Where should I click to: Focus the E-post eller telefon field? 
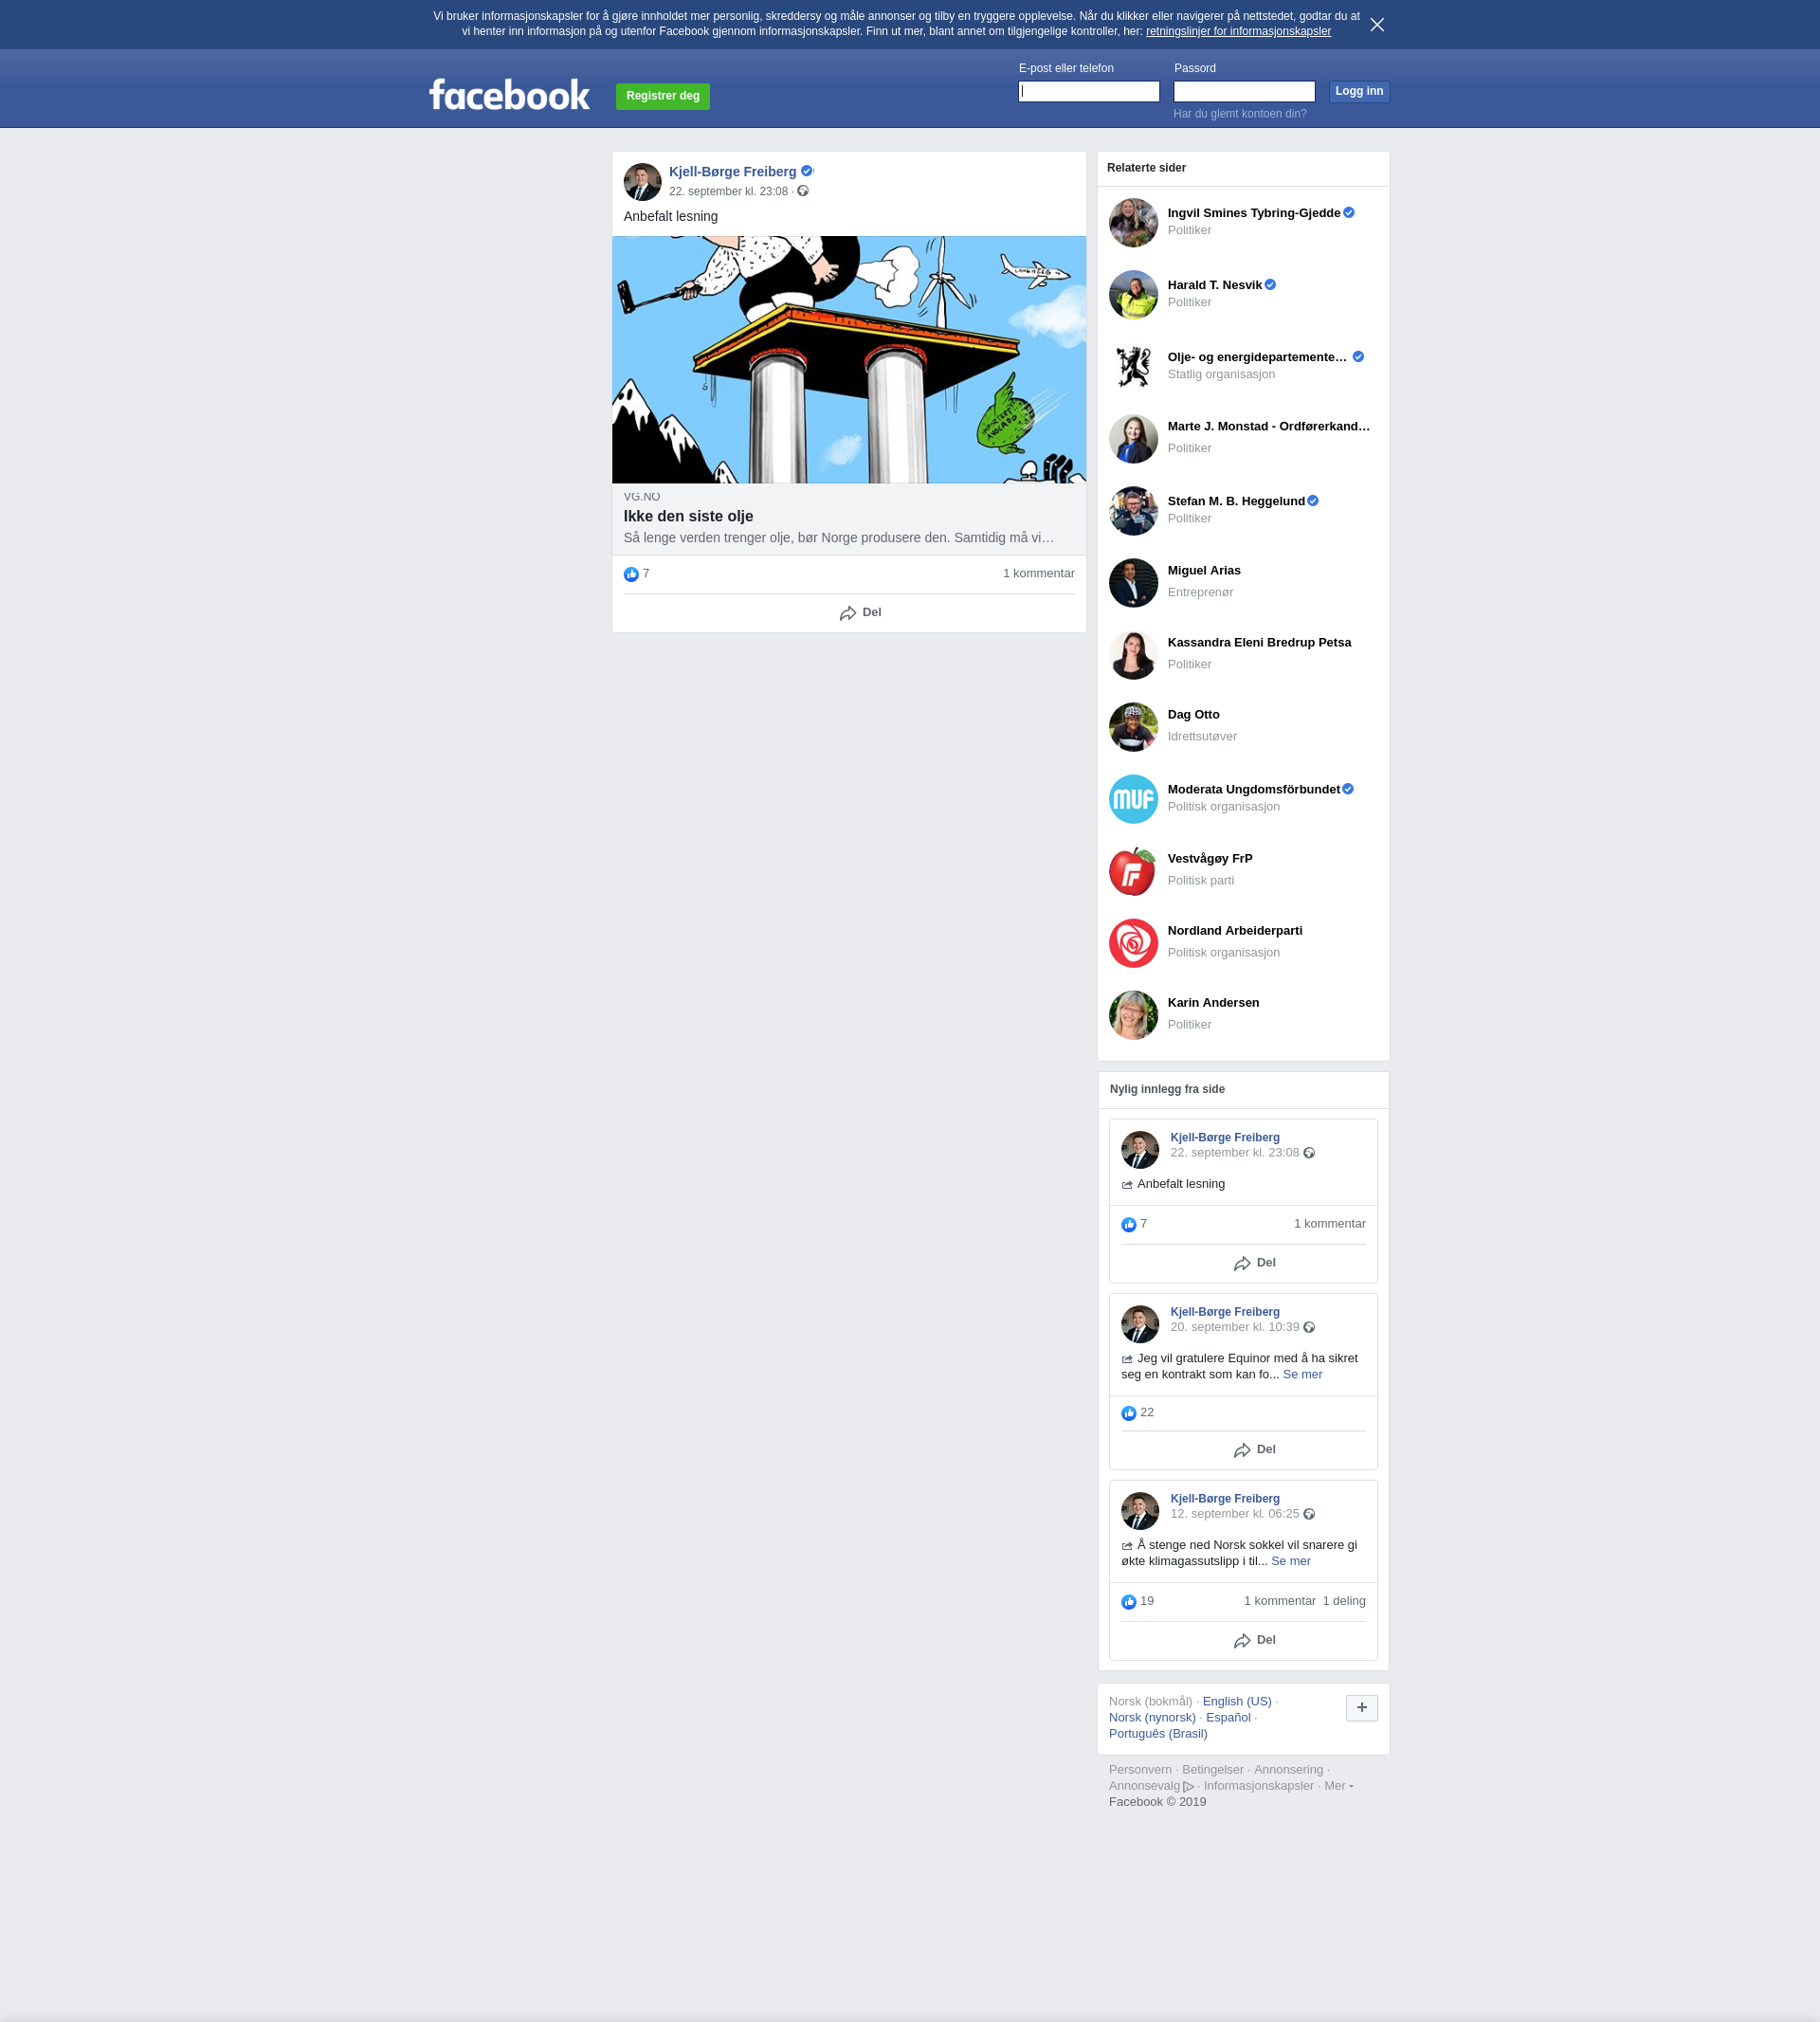[x=1088, y=92]
